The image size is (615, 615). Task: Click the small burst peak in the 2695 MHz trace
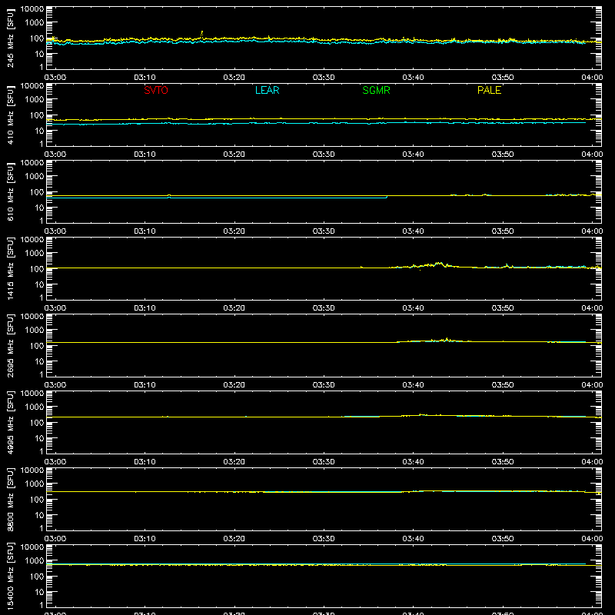tap(447, 339)
